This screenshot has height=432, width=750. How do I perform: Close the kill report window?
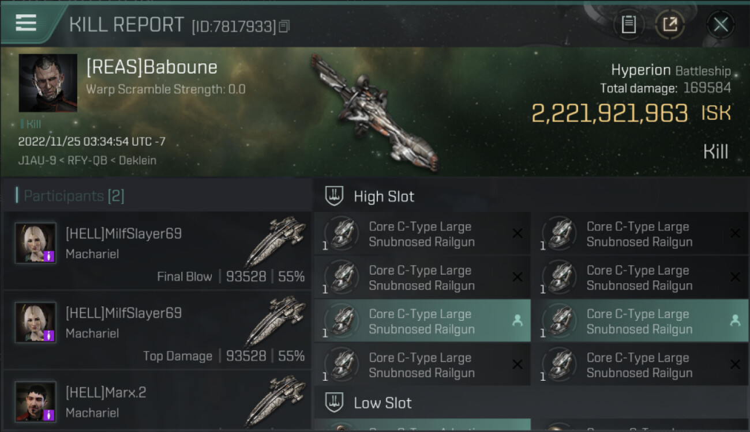[720, 25]
